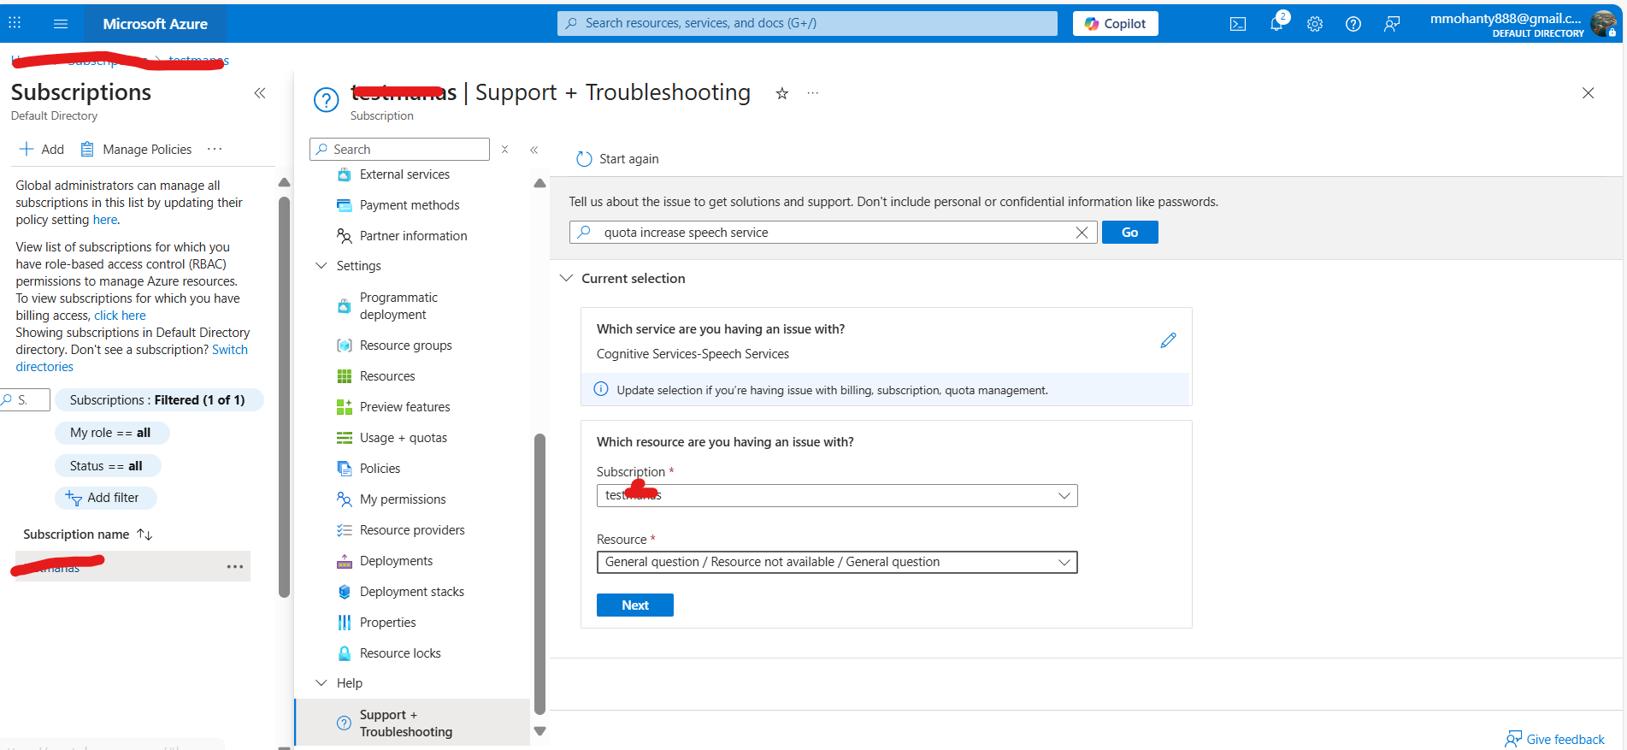Click Add filter
This screenshot has height=750, width=1627.
tap(106, 498)
